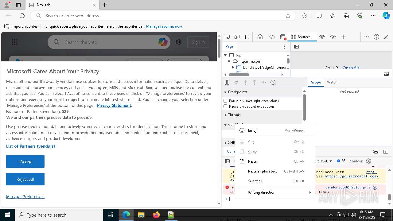Click the Copilot icon in search box
This screenshot has width=393, height=221.
click(x=163, y=42)
